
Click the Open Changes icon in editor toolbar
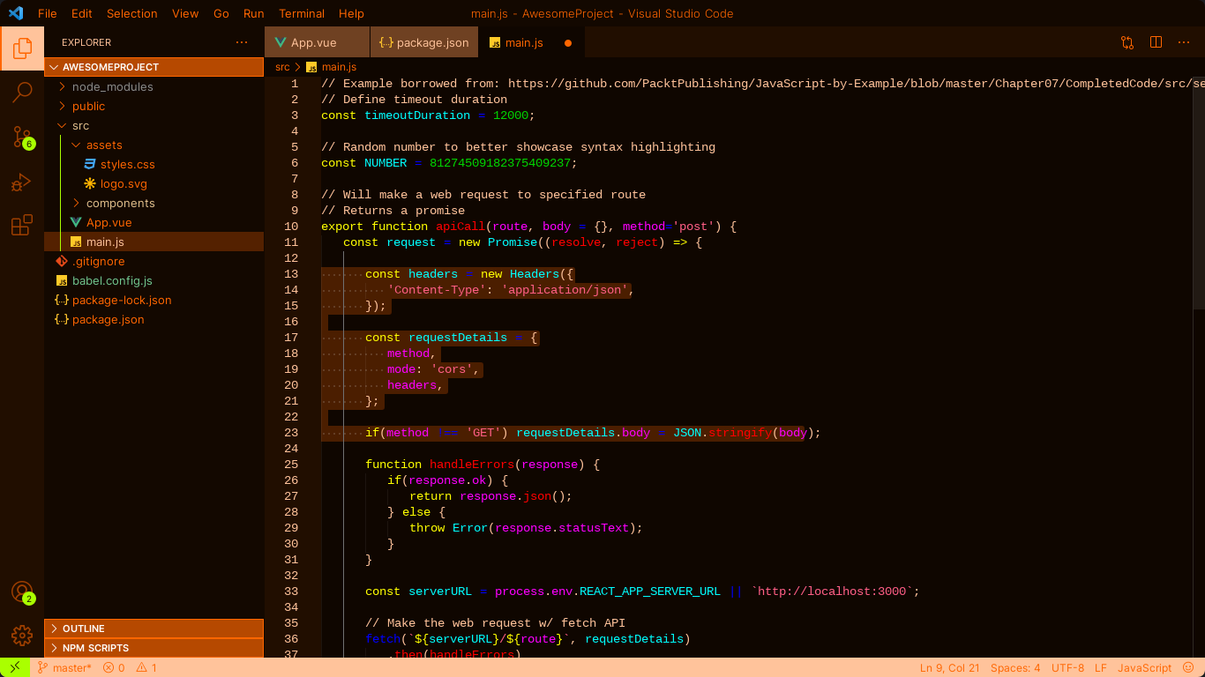coord(1127,42)
